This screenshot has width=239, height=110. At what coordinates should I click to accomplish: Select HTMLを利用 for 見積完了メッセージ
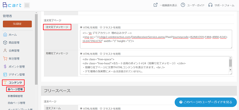point(81,54)
